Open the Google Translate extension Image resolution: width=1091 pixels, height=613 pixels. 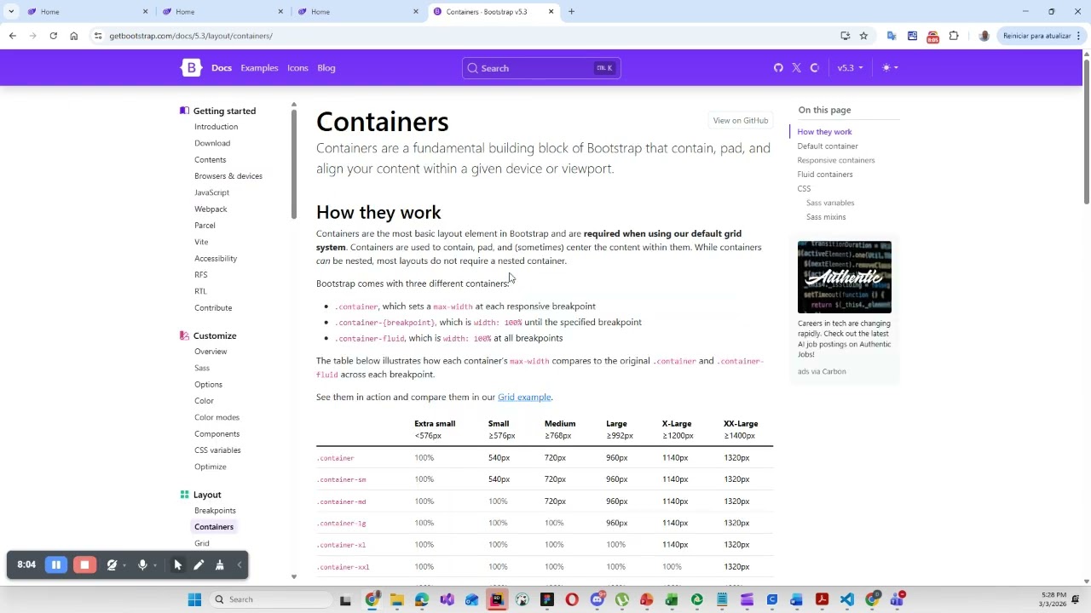(x=892, y=36)
